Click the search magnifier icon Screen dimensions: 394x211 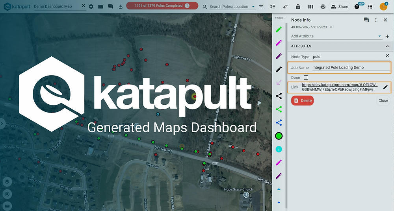(x=205, y=7)
